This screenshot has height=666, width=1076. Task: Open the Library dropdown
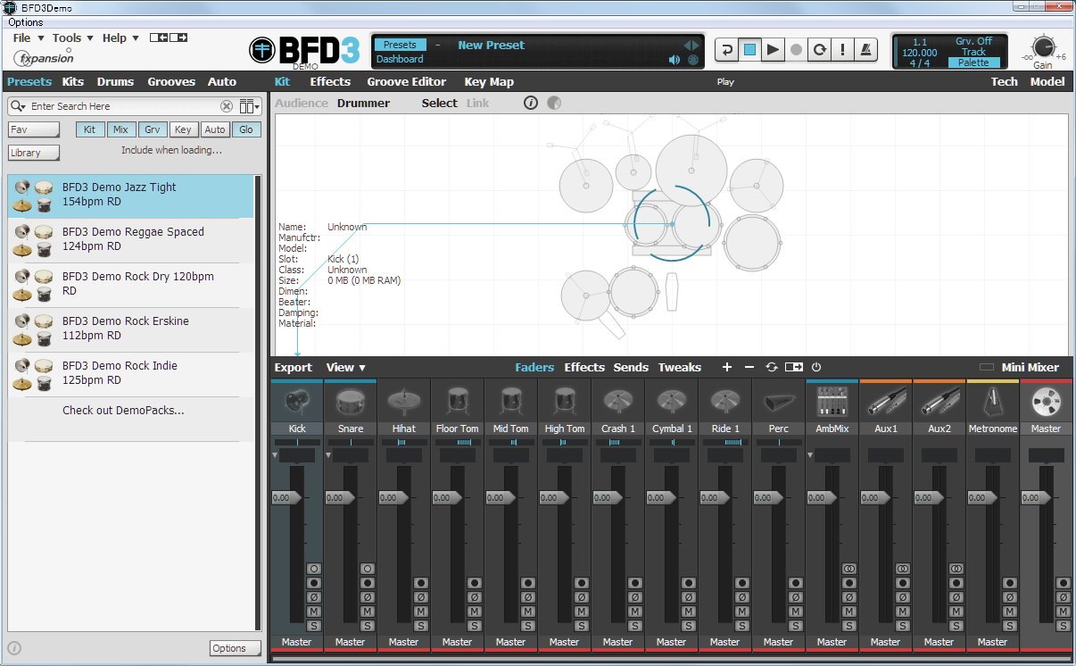34,153
